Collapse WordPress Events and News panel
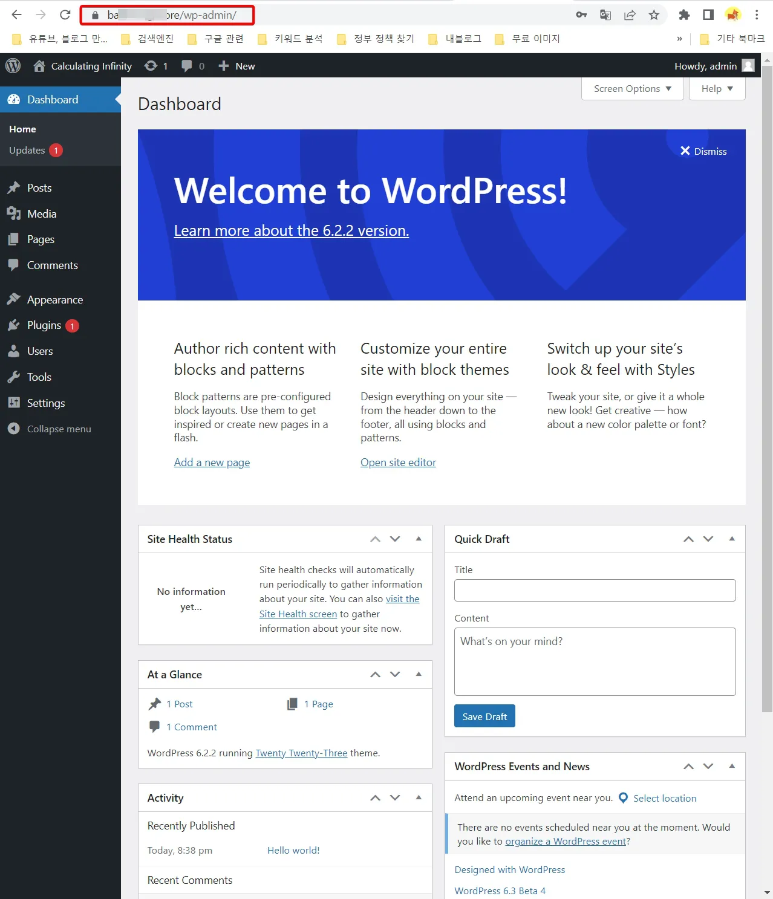 point(732,766)
